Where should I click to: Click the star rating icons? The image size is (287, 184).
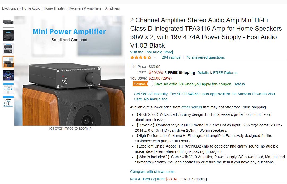[141, 58]
